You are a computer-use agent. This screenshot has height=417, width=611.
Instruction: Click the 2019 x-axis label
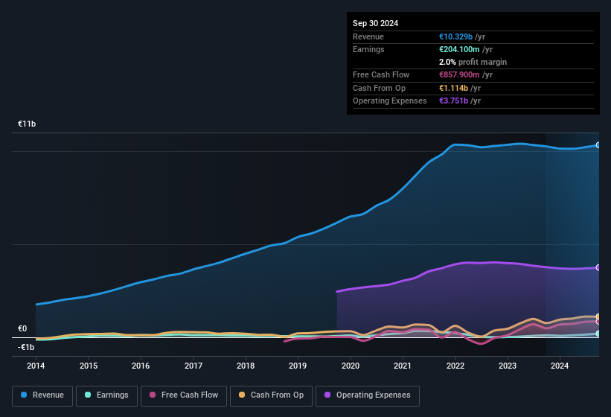click(x=298, y=366)
